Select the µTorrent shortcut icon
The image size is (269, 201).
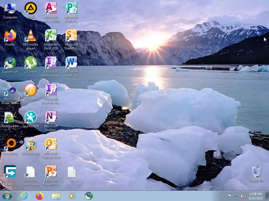click(x=30, y=65)
